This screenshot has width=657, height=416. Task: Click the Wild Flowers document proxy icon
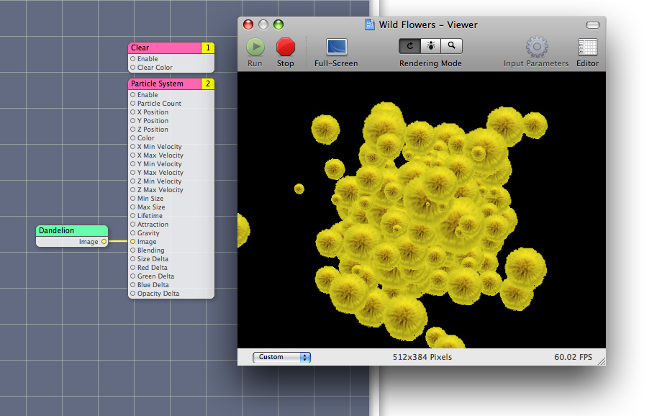(x=370, y=24)
